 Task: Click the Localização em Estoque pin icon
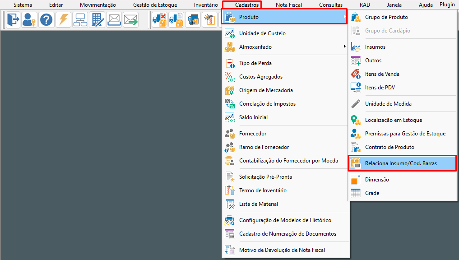(x=356, y=120)
